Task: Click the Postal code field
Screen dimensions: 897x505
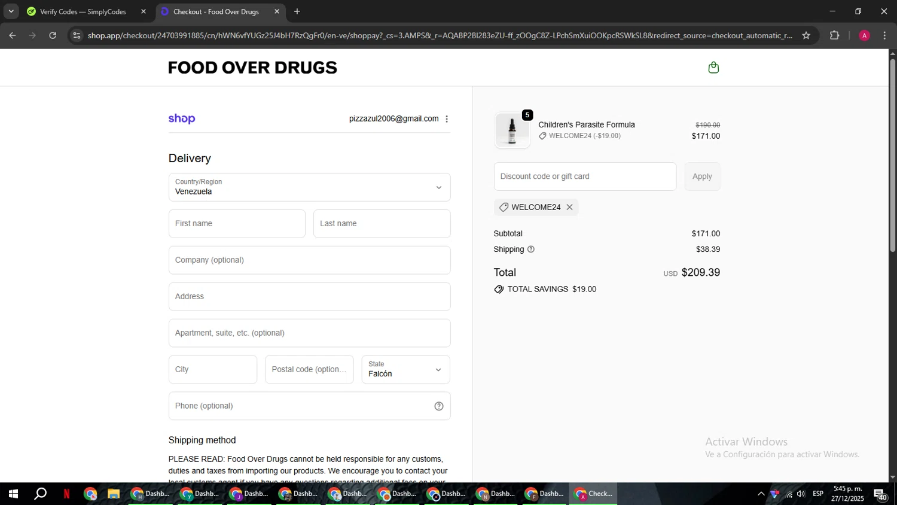Action: pyautogui.click(x=309, y=369)
